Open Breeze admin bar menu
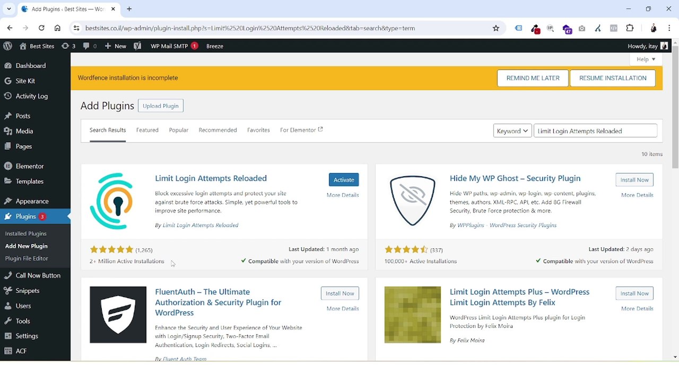This screenshot has width=679, height=382. tap(215, 46)
